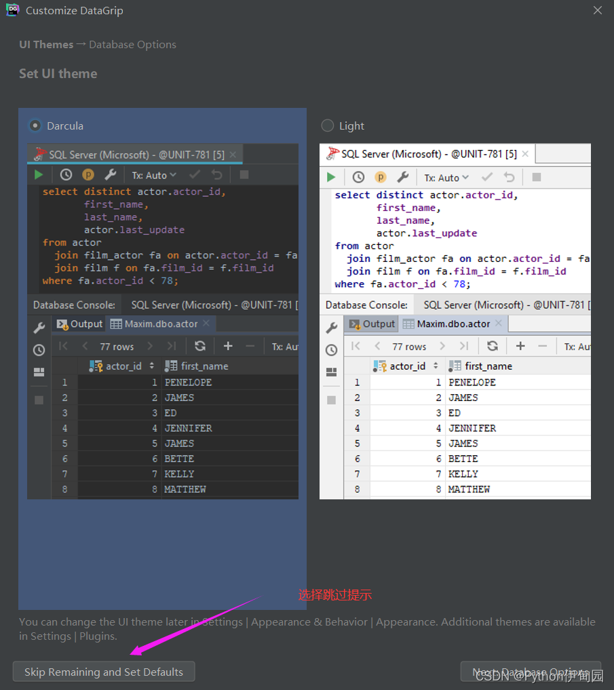Click the rollback arrow icon in Light preview
This screenshot has height=690, width=614.
click(x=510, y=177)
